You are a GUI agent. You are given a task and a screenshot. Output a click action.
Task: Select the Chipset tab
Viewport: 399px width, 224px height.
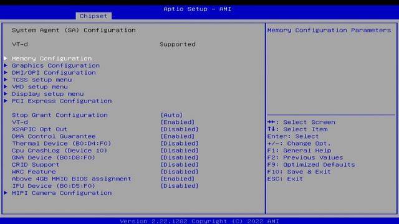tap(94, 16)
